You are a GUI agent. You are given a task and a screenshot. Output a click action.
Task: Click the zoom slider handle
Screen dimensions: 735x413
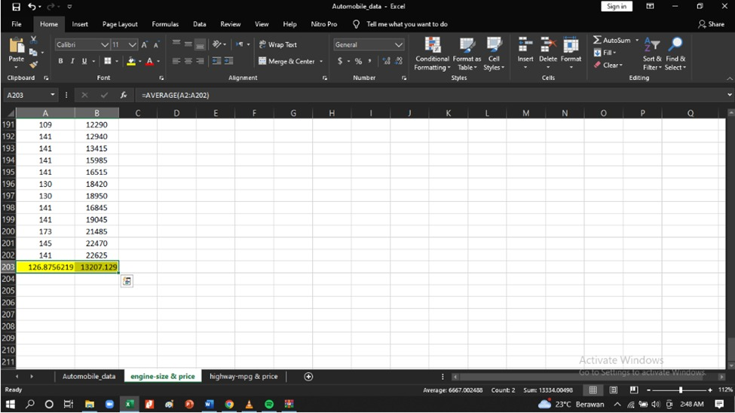pos(681,390)
